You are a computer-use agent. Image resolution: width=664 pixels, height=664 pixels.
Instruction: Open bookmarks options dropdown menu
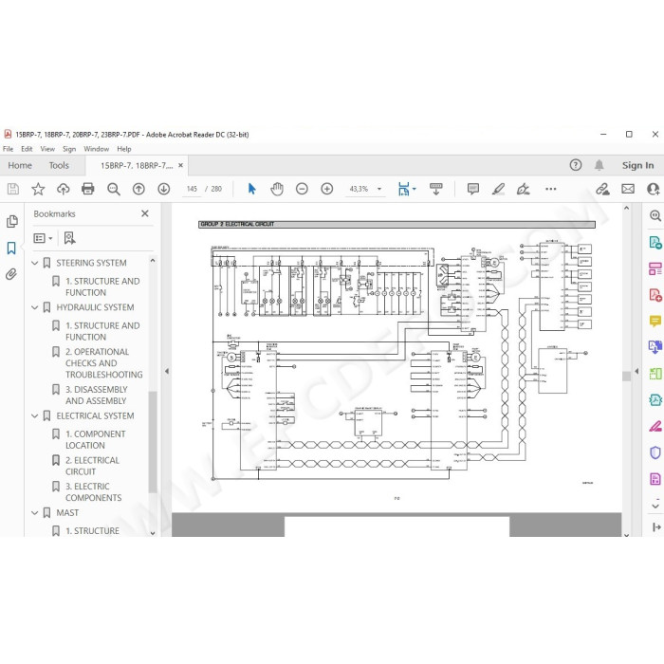[x=43, y=238]
